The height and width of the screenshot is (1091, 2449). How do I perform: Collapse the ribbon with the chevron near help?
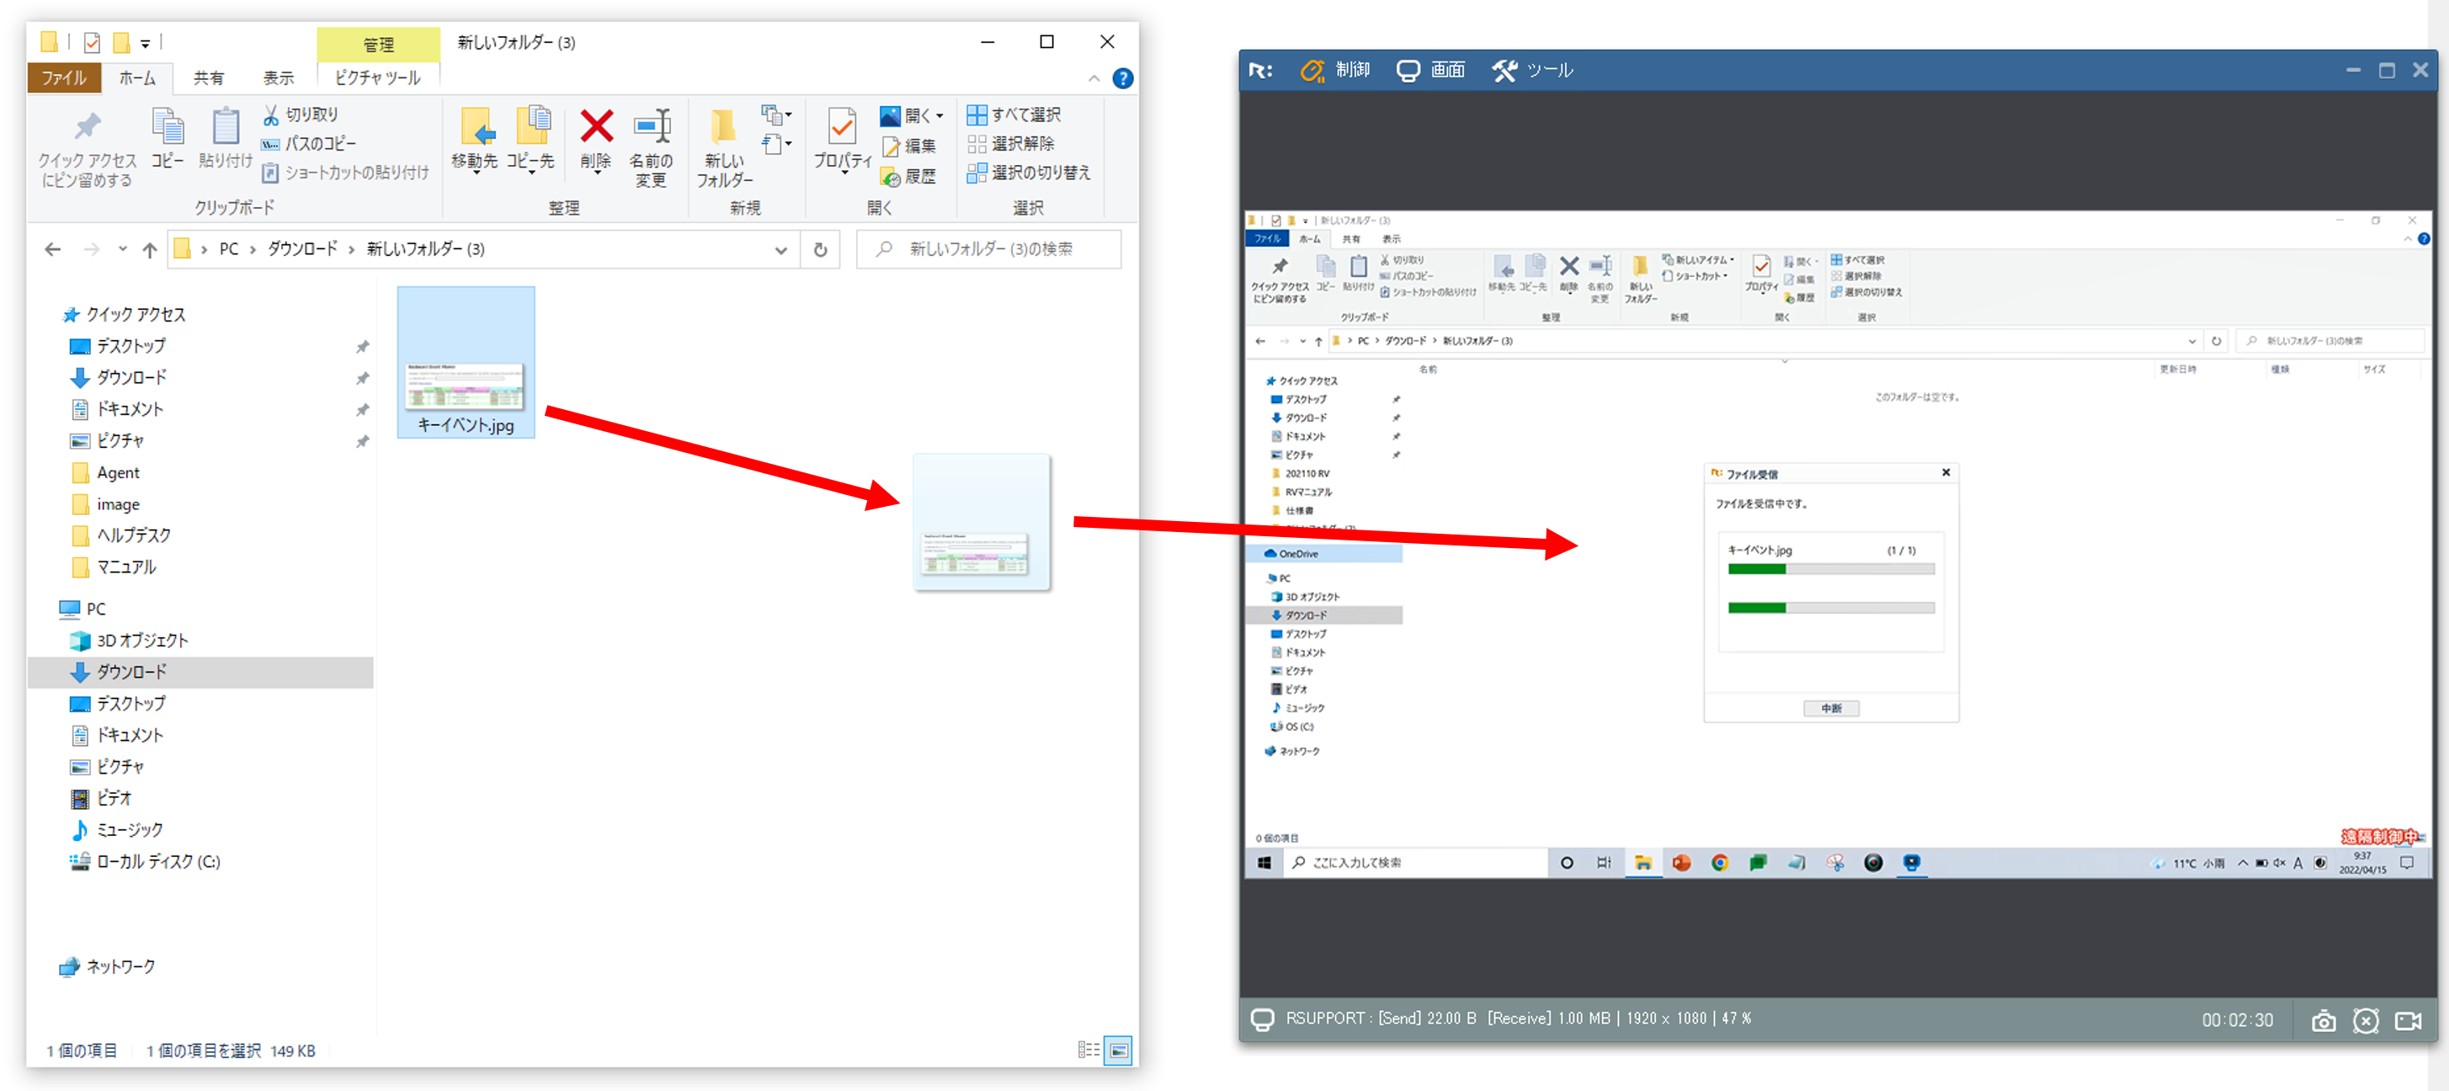[1094, 79]
